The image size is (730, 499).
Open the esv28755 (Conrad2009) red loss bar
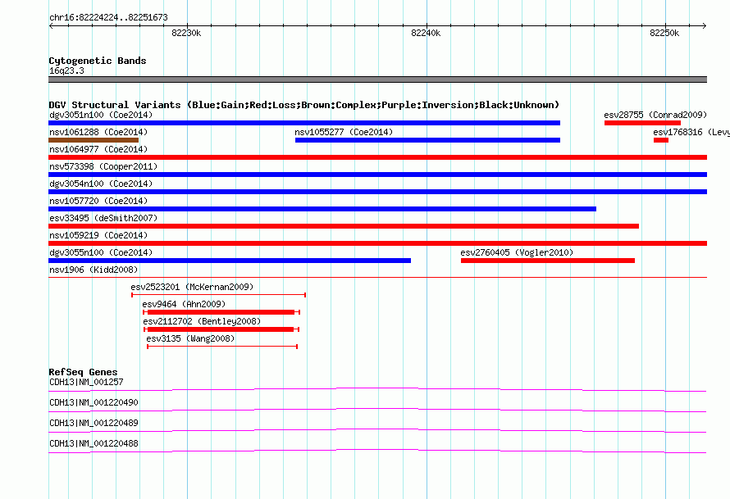tap(642, 123)
